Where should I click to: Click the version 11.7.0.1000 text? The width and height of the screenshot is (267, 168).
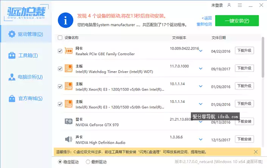[x=179, y=66]
